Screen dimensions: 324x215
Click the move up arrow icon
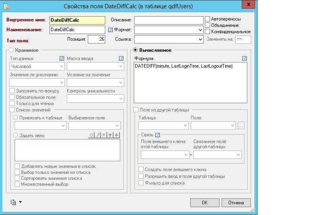(110, 135)
